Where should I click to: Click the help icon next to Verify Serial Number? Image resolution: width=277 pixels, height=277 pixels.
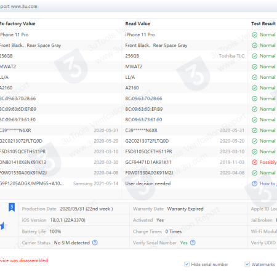(193, 243)
